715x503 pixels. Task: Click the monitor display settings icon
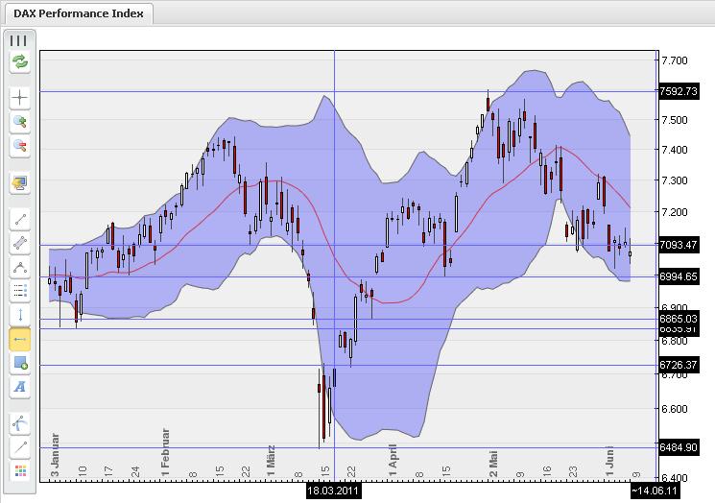(x=19, y=183)
